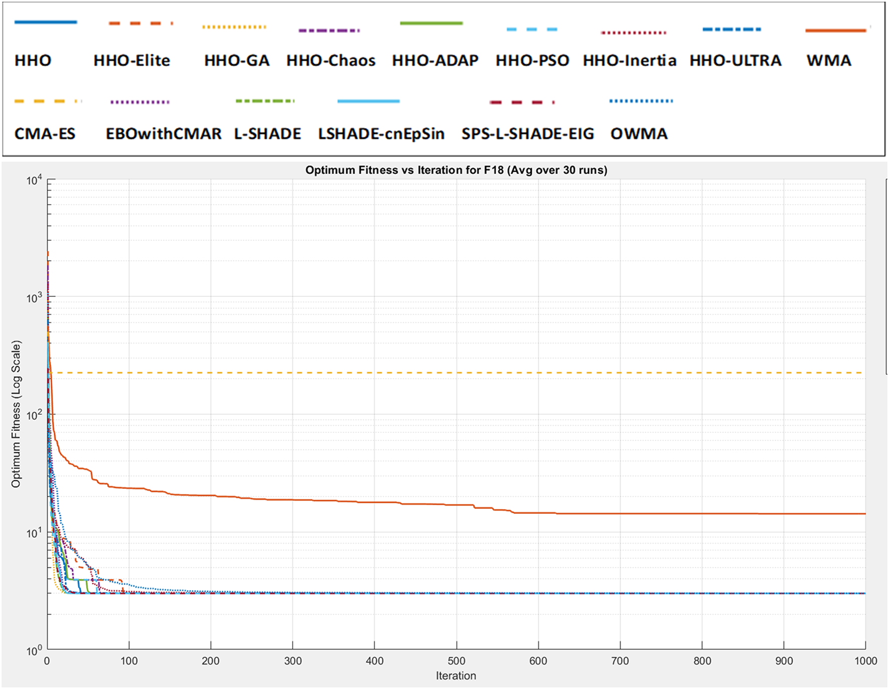Click the chart title for F18
The image size is (889, 689).
(x=456, y=170)
